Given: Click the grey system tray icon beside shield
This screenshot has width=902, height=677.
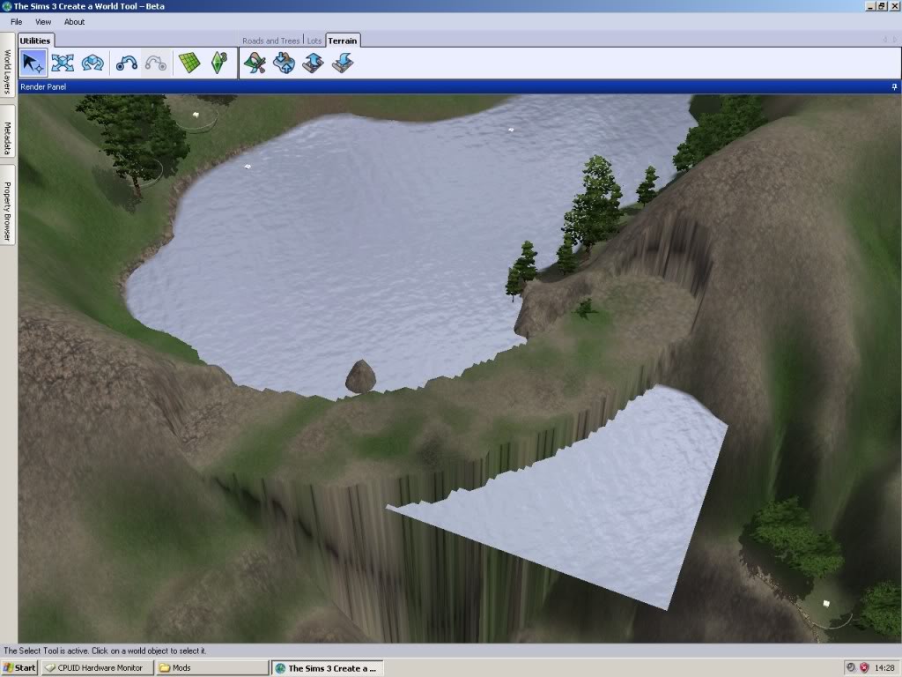Looking at the screenshot, I should (851, 668).
